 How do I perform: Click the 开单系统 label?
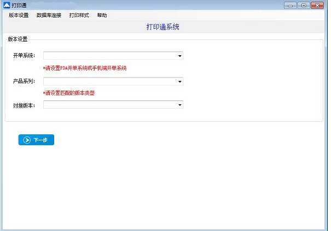coord(24,56)
